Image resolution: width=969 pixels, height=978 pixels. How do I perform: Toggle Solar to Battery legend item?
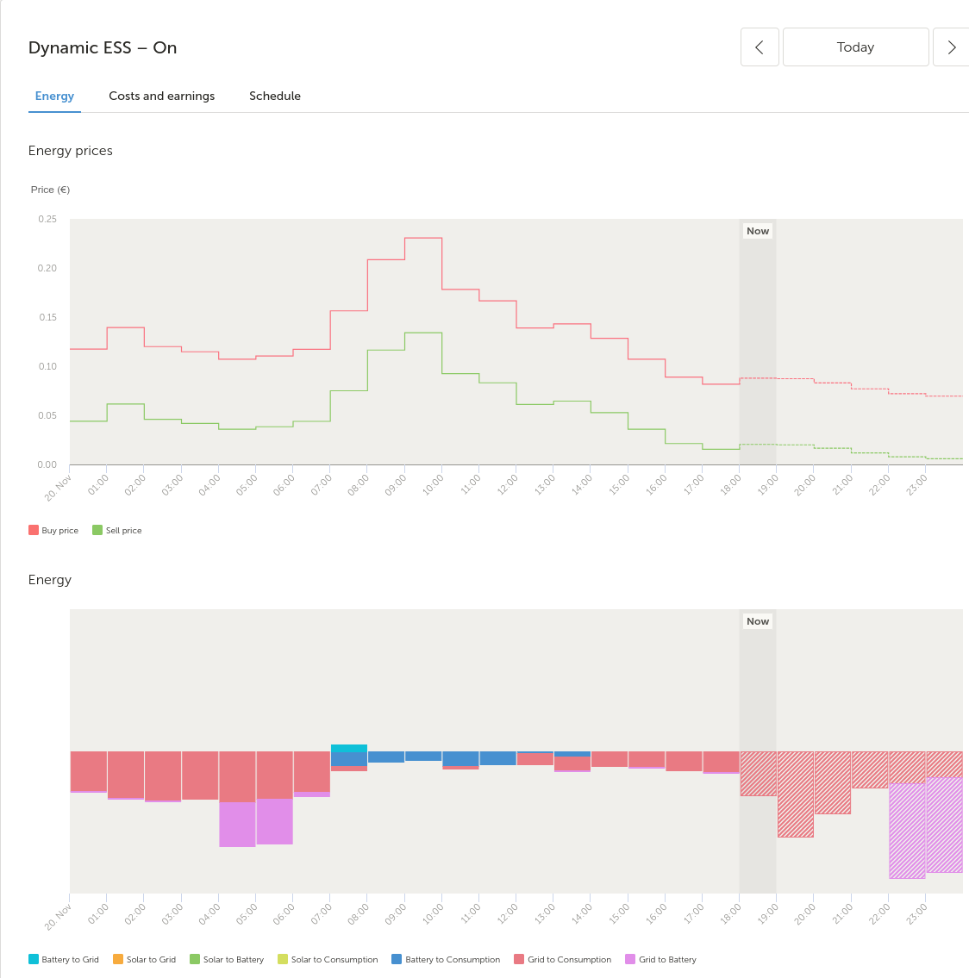(x=227, y=959)
